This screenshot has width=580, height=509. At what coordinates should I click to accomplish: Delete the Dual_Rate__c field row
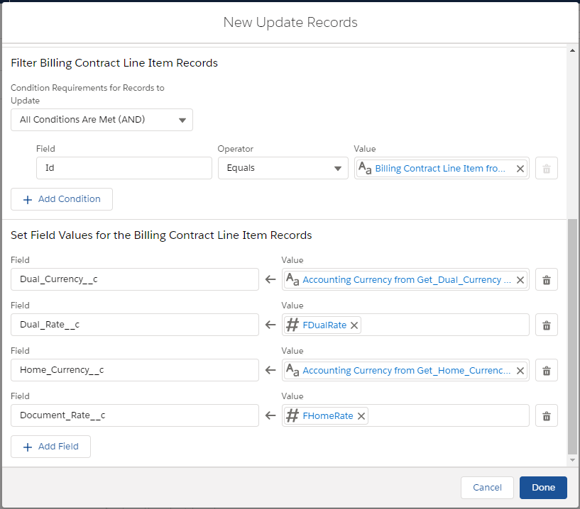tap(546, 325)
